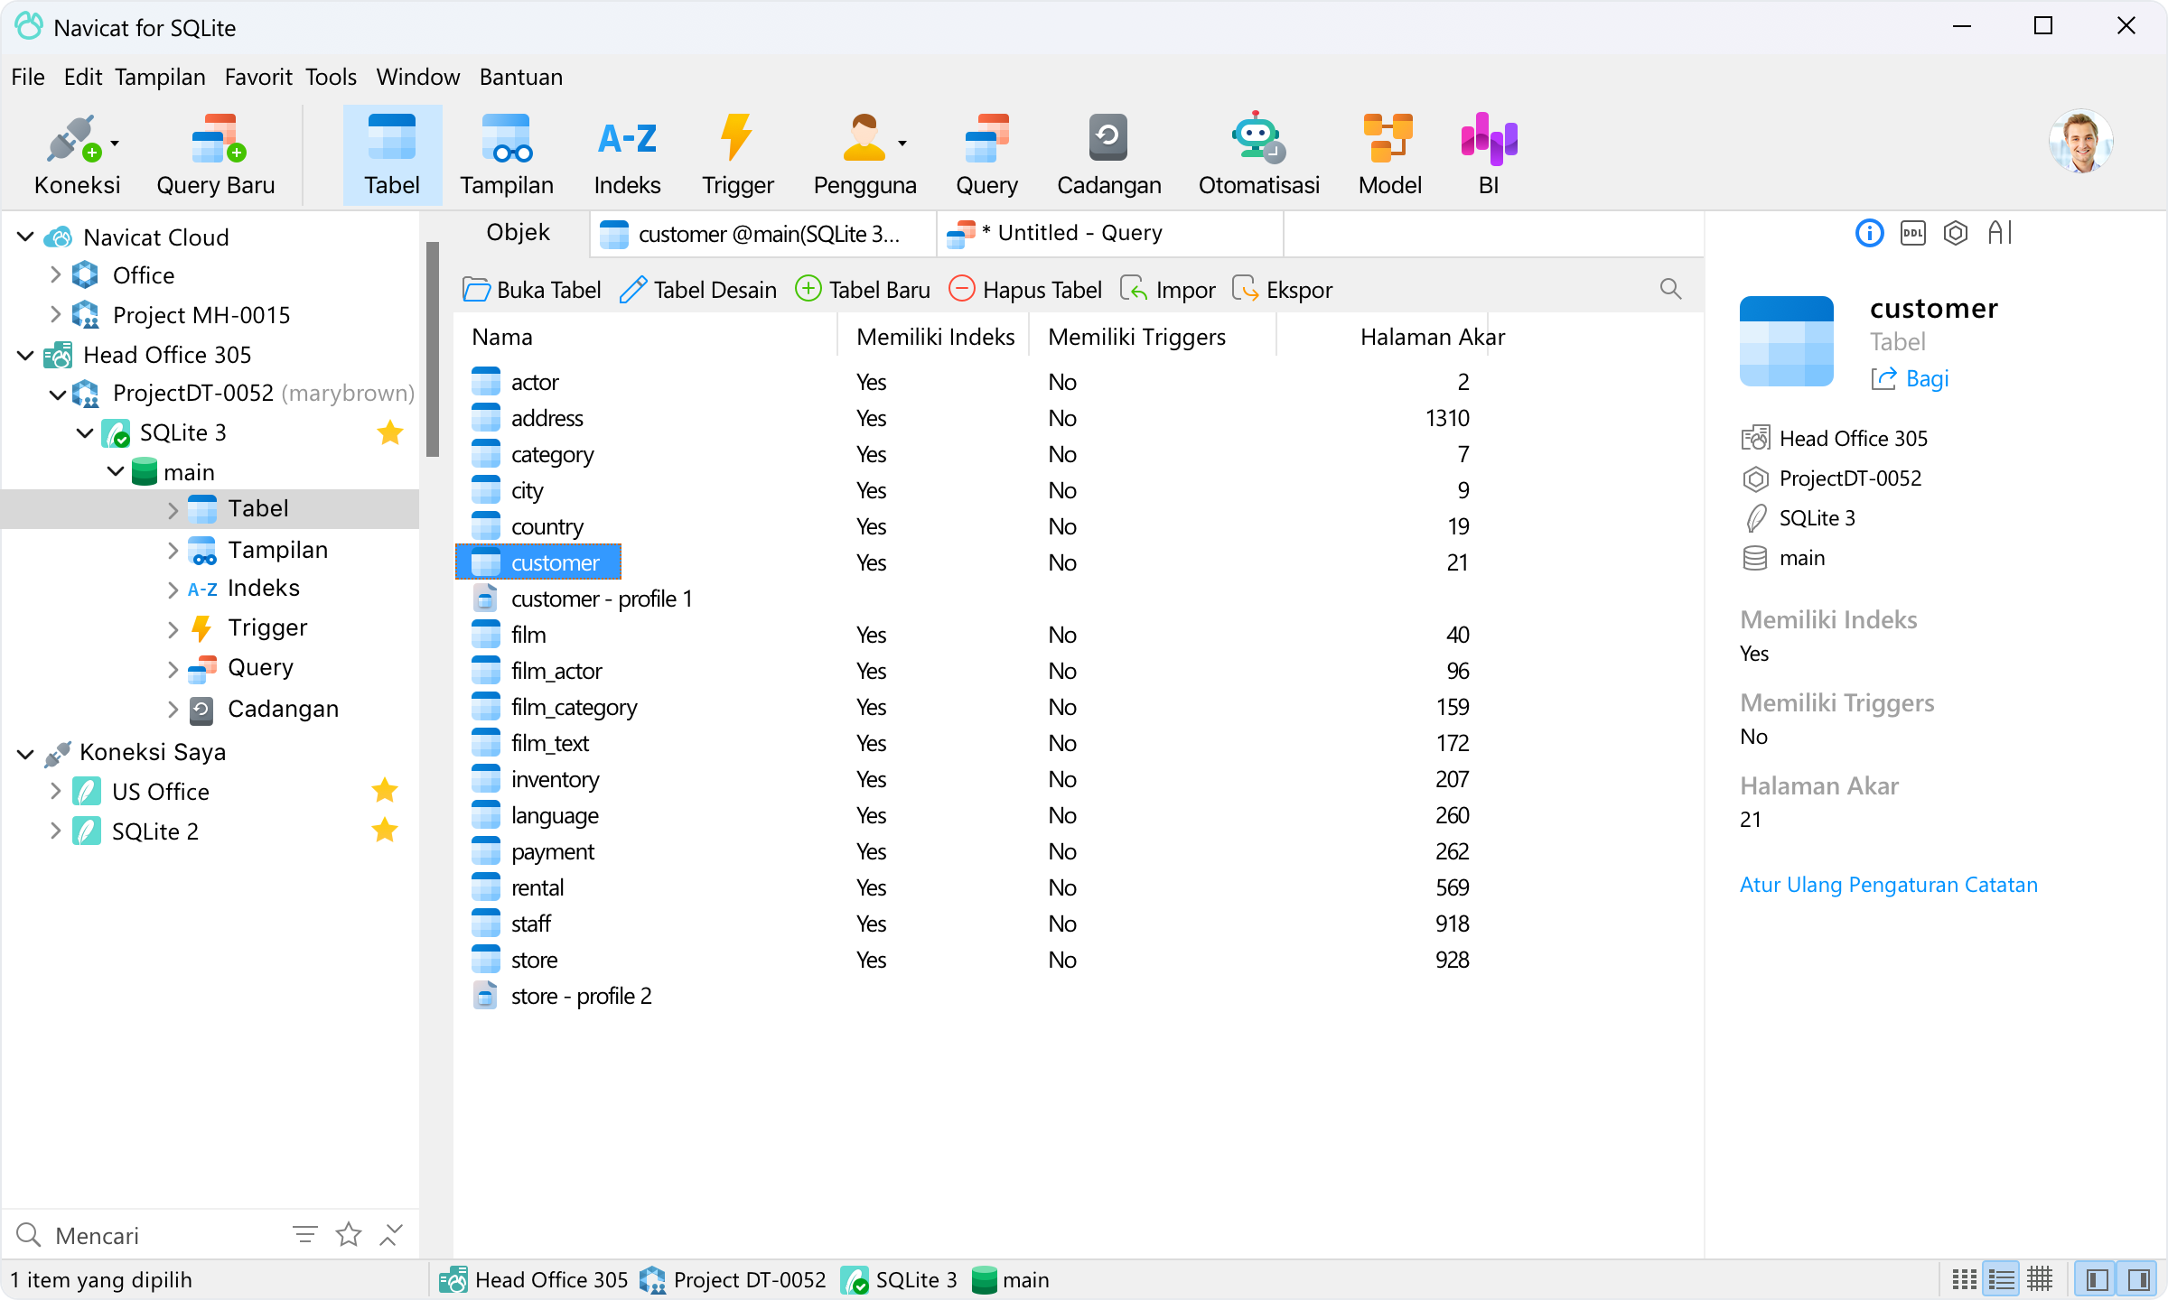Open the Trigger toolbar item
2168x1300 pixels.
tap(737, 155)
